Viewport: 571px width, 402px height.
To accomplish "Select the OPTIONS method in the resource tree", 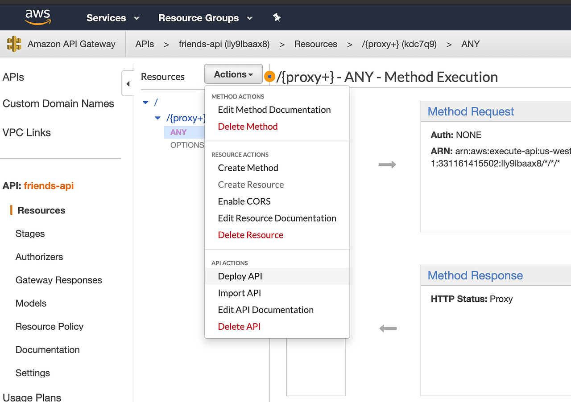I will click(187, 145).
